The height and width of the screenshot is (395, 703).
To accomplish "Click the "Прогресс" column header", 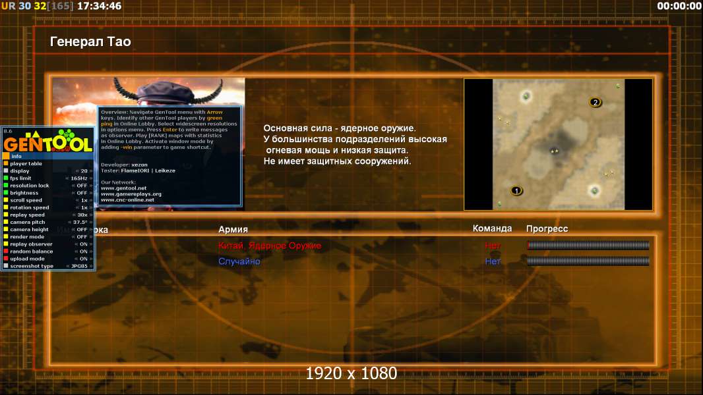I will pos(547,228).
